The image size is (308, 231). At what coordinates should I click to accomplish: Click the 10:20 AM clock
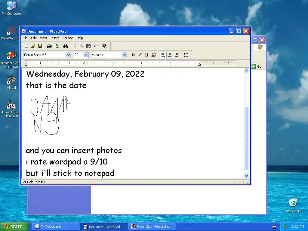click(297, 227)
